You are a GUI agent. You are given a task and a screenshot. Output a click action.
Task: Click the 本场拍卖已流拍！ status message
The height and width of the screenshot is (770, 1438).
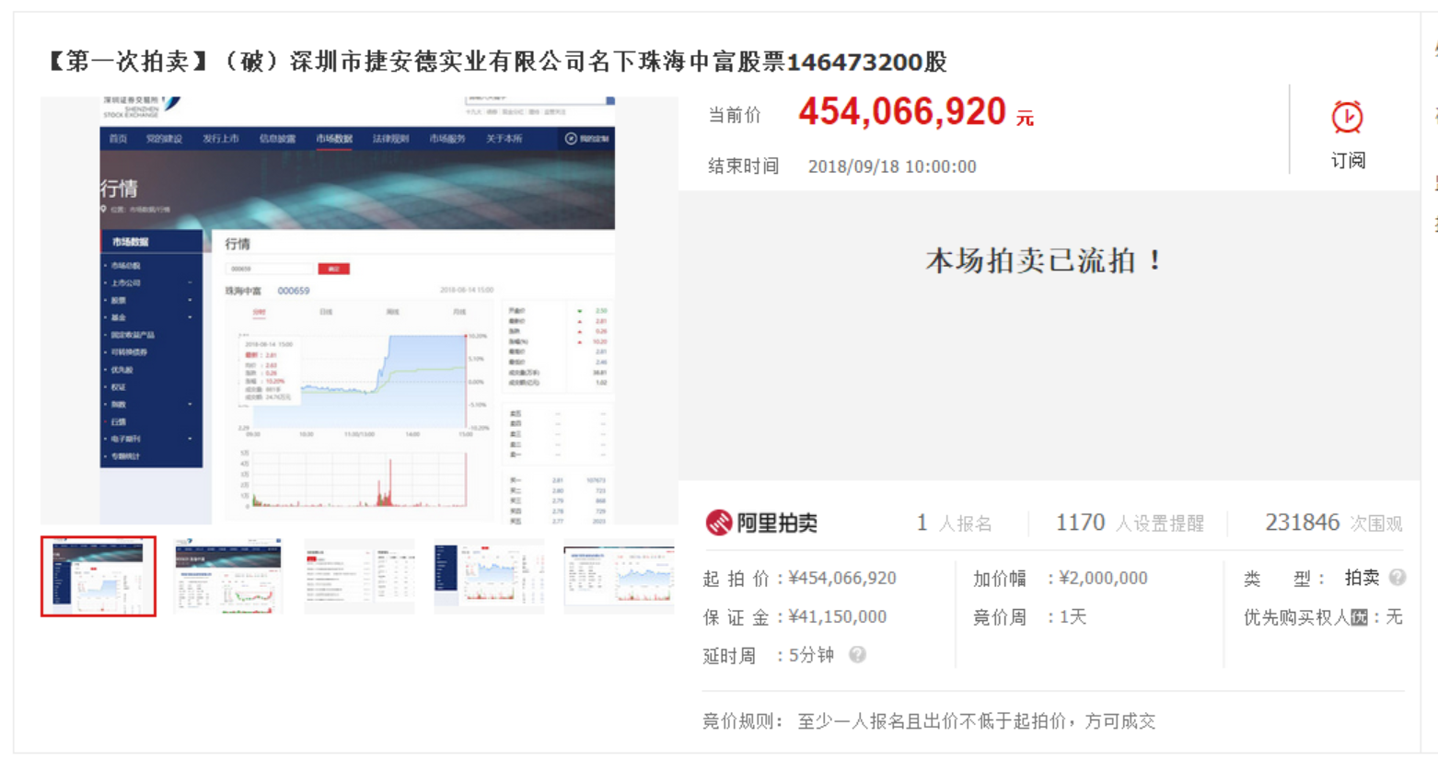coord(1045,260)
